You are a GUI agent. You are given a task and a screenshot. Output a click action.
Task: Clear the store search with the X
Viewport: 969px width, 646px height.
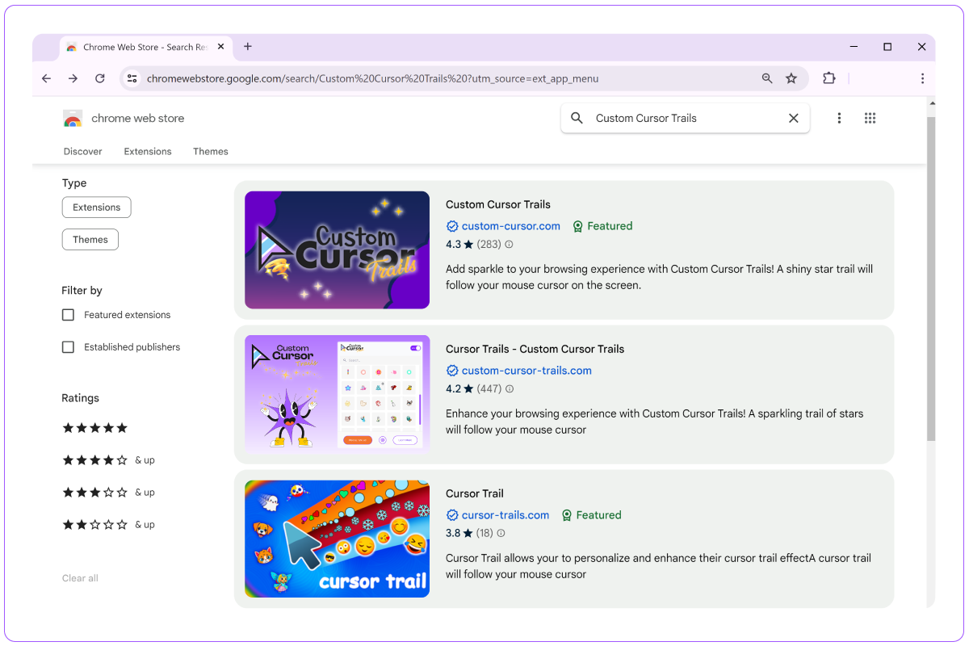point(794,118)
